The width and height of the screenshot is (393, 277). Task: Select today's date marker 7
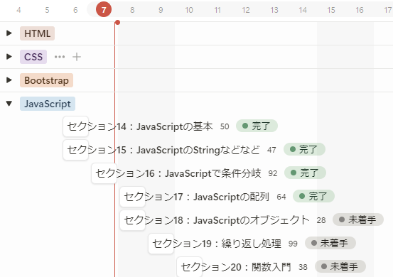pos(104,9)
